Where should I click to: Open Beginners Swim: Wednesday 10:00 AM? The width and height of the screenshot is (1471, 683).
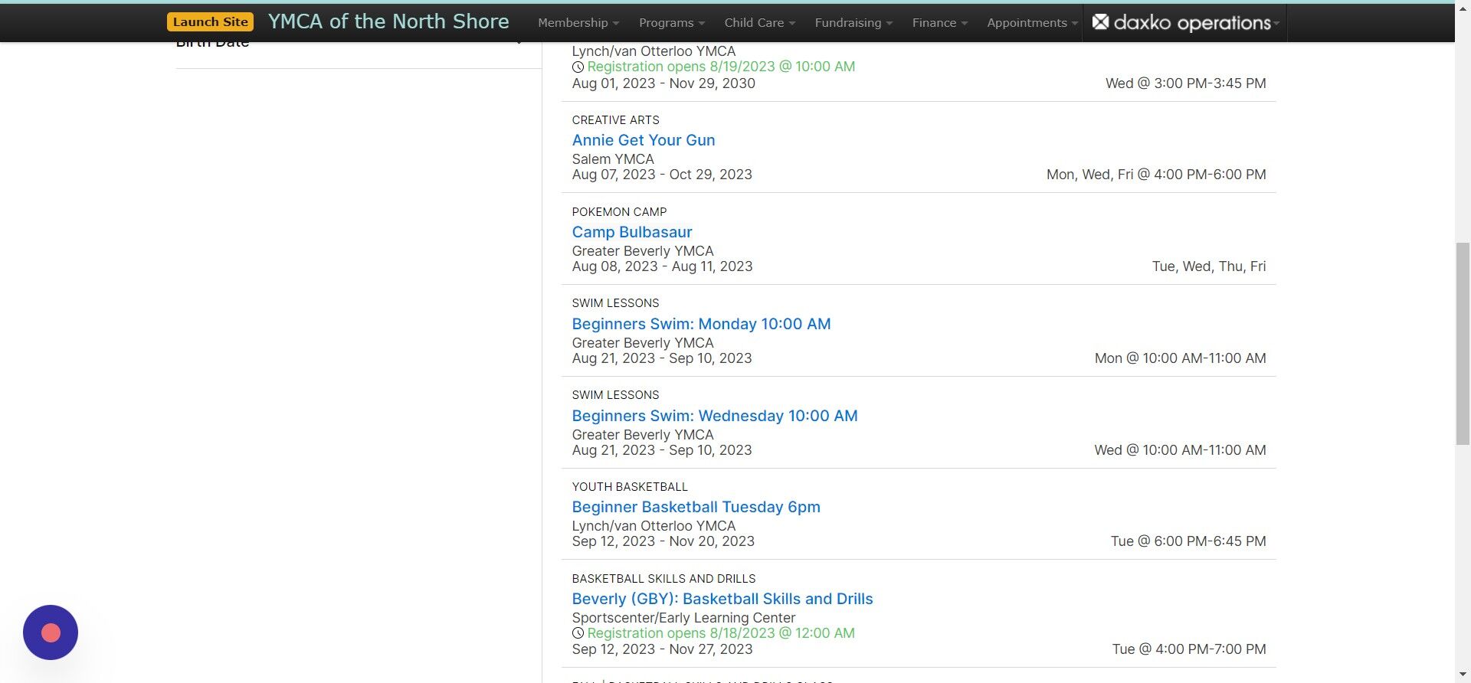coord(714,416)
